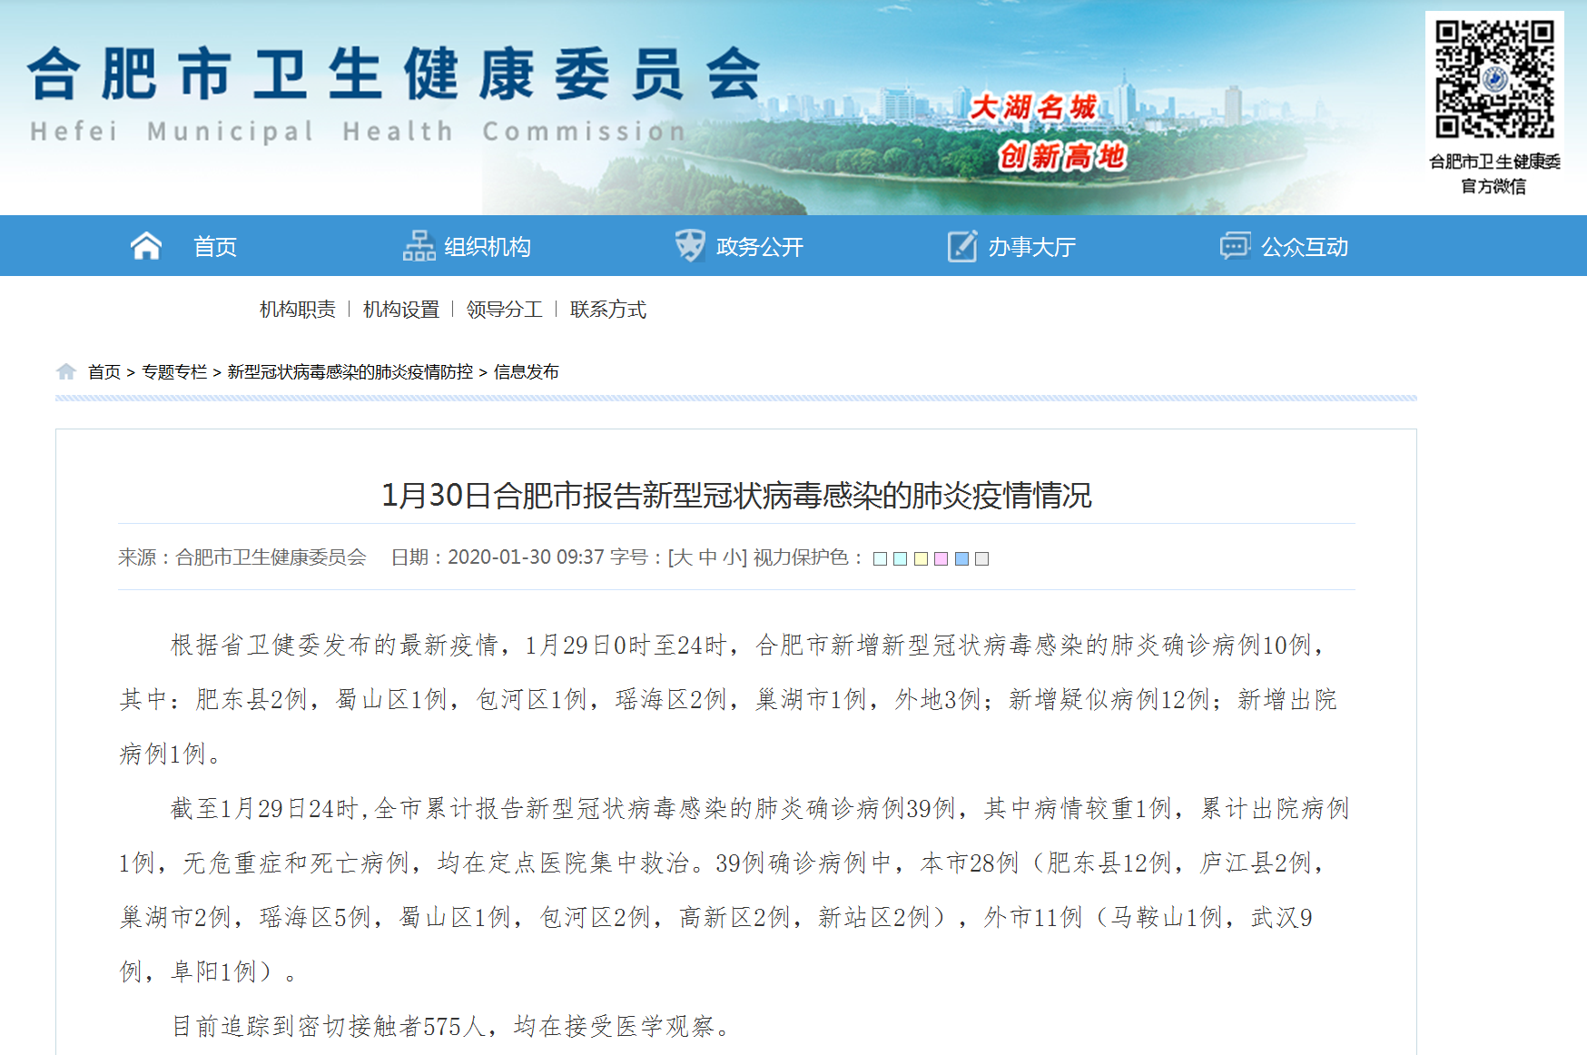
Task: Click the source text 来源：合肥市卫生健康委员会
Action: pyautogui.click(x=242, y=557)
